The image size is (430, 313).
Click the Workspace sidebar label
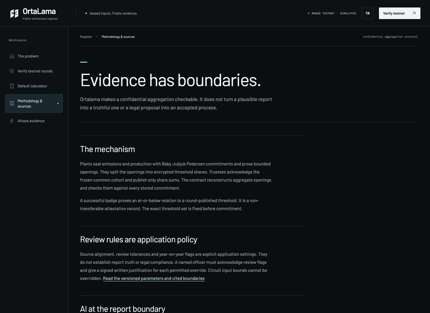(18, 40)
